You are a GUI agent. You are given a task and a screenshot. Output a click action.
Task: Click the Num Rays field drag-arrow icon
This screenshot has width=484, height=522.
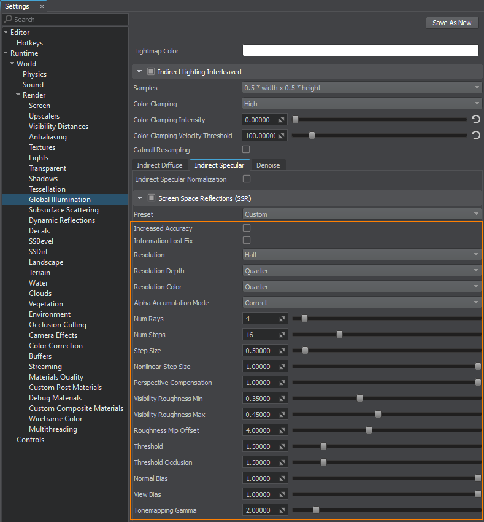click(x=282, y=319)
